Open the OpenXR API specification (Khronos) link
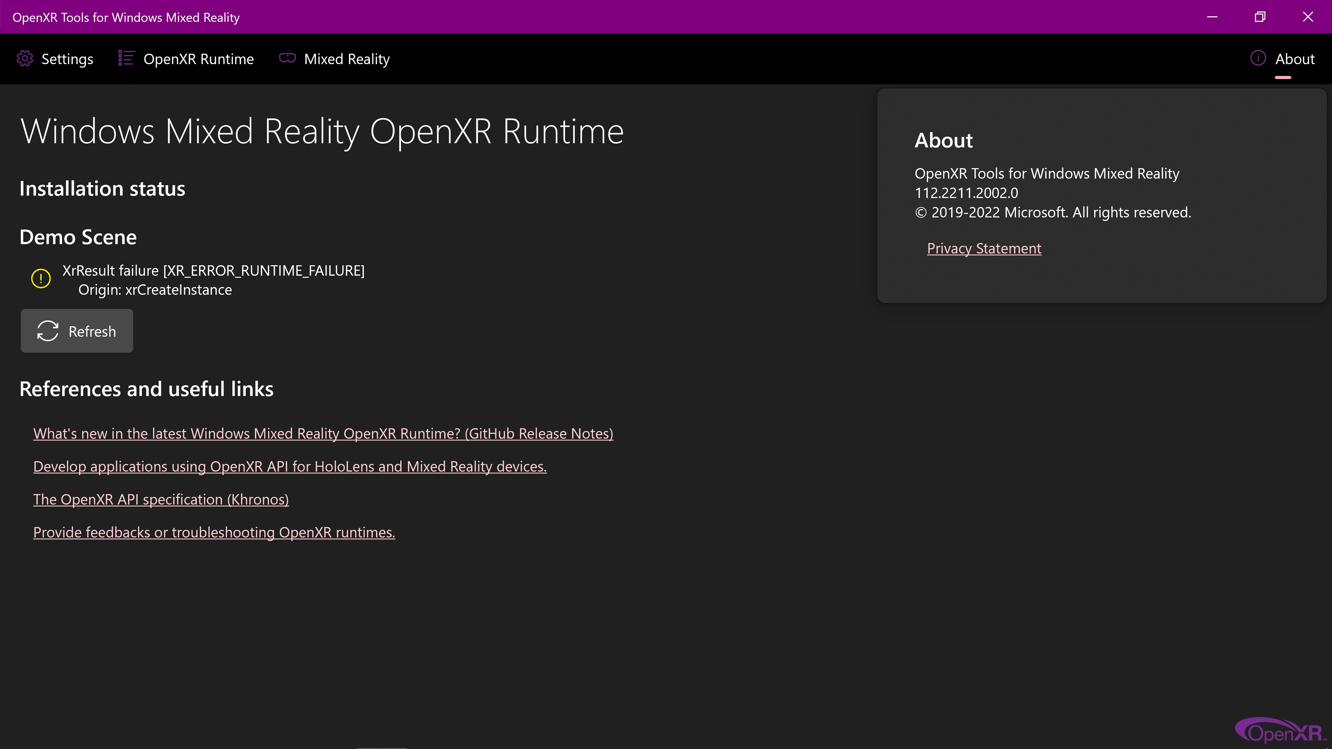Screen dimensions: 1332x749 [x=161, y=500]
